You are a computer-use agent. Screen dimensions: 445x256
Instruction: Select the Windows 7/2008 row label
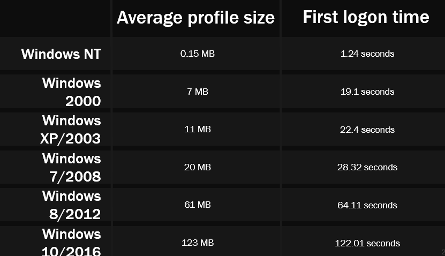point(72,168)
